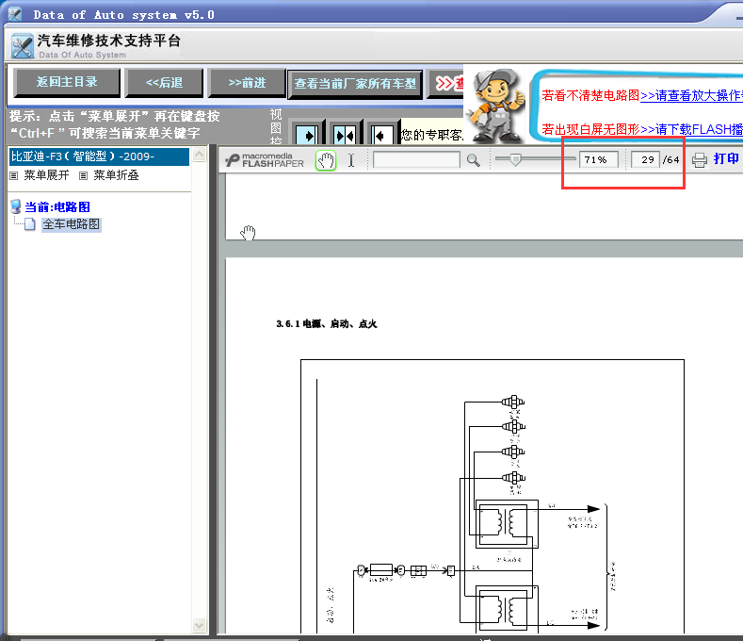
Task: Select the hand pan tool in FlashPaper toolbar
Action: point(326,160)
